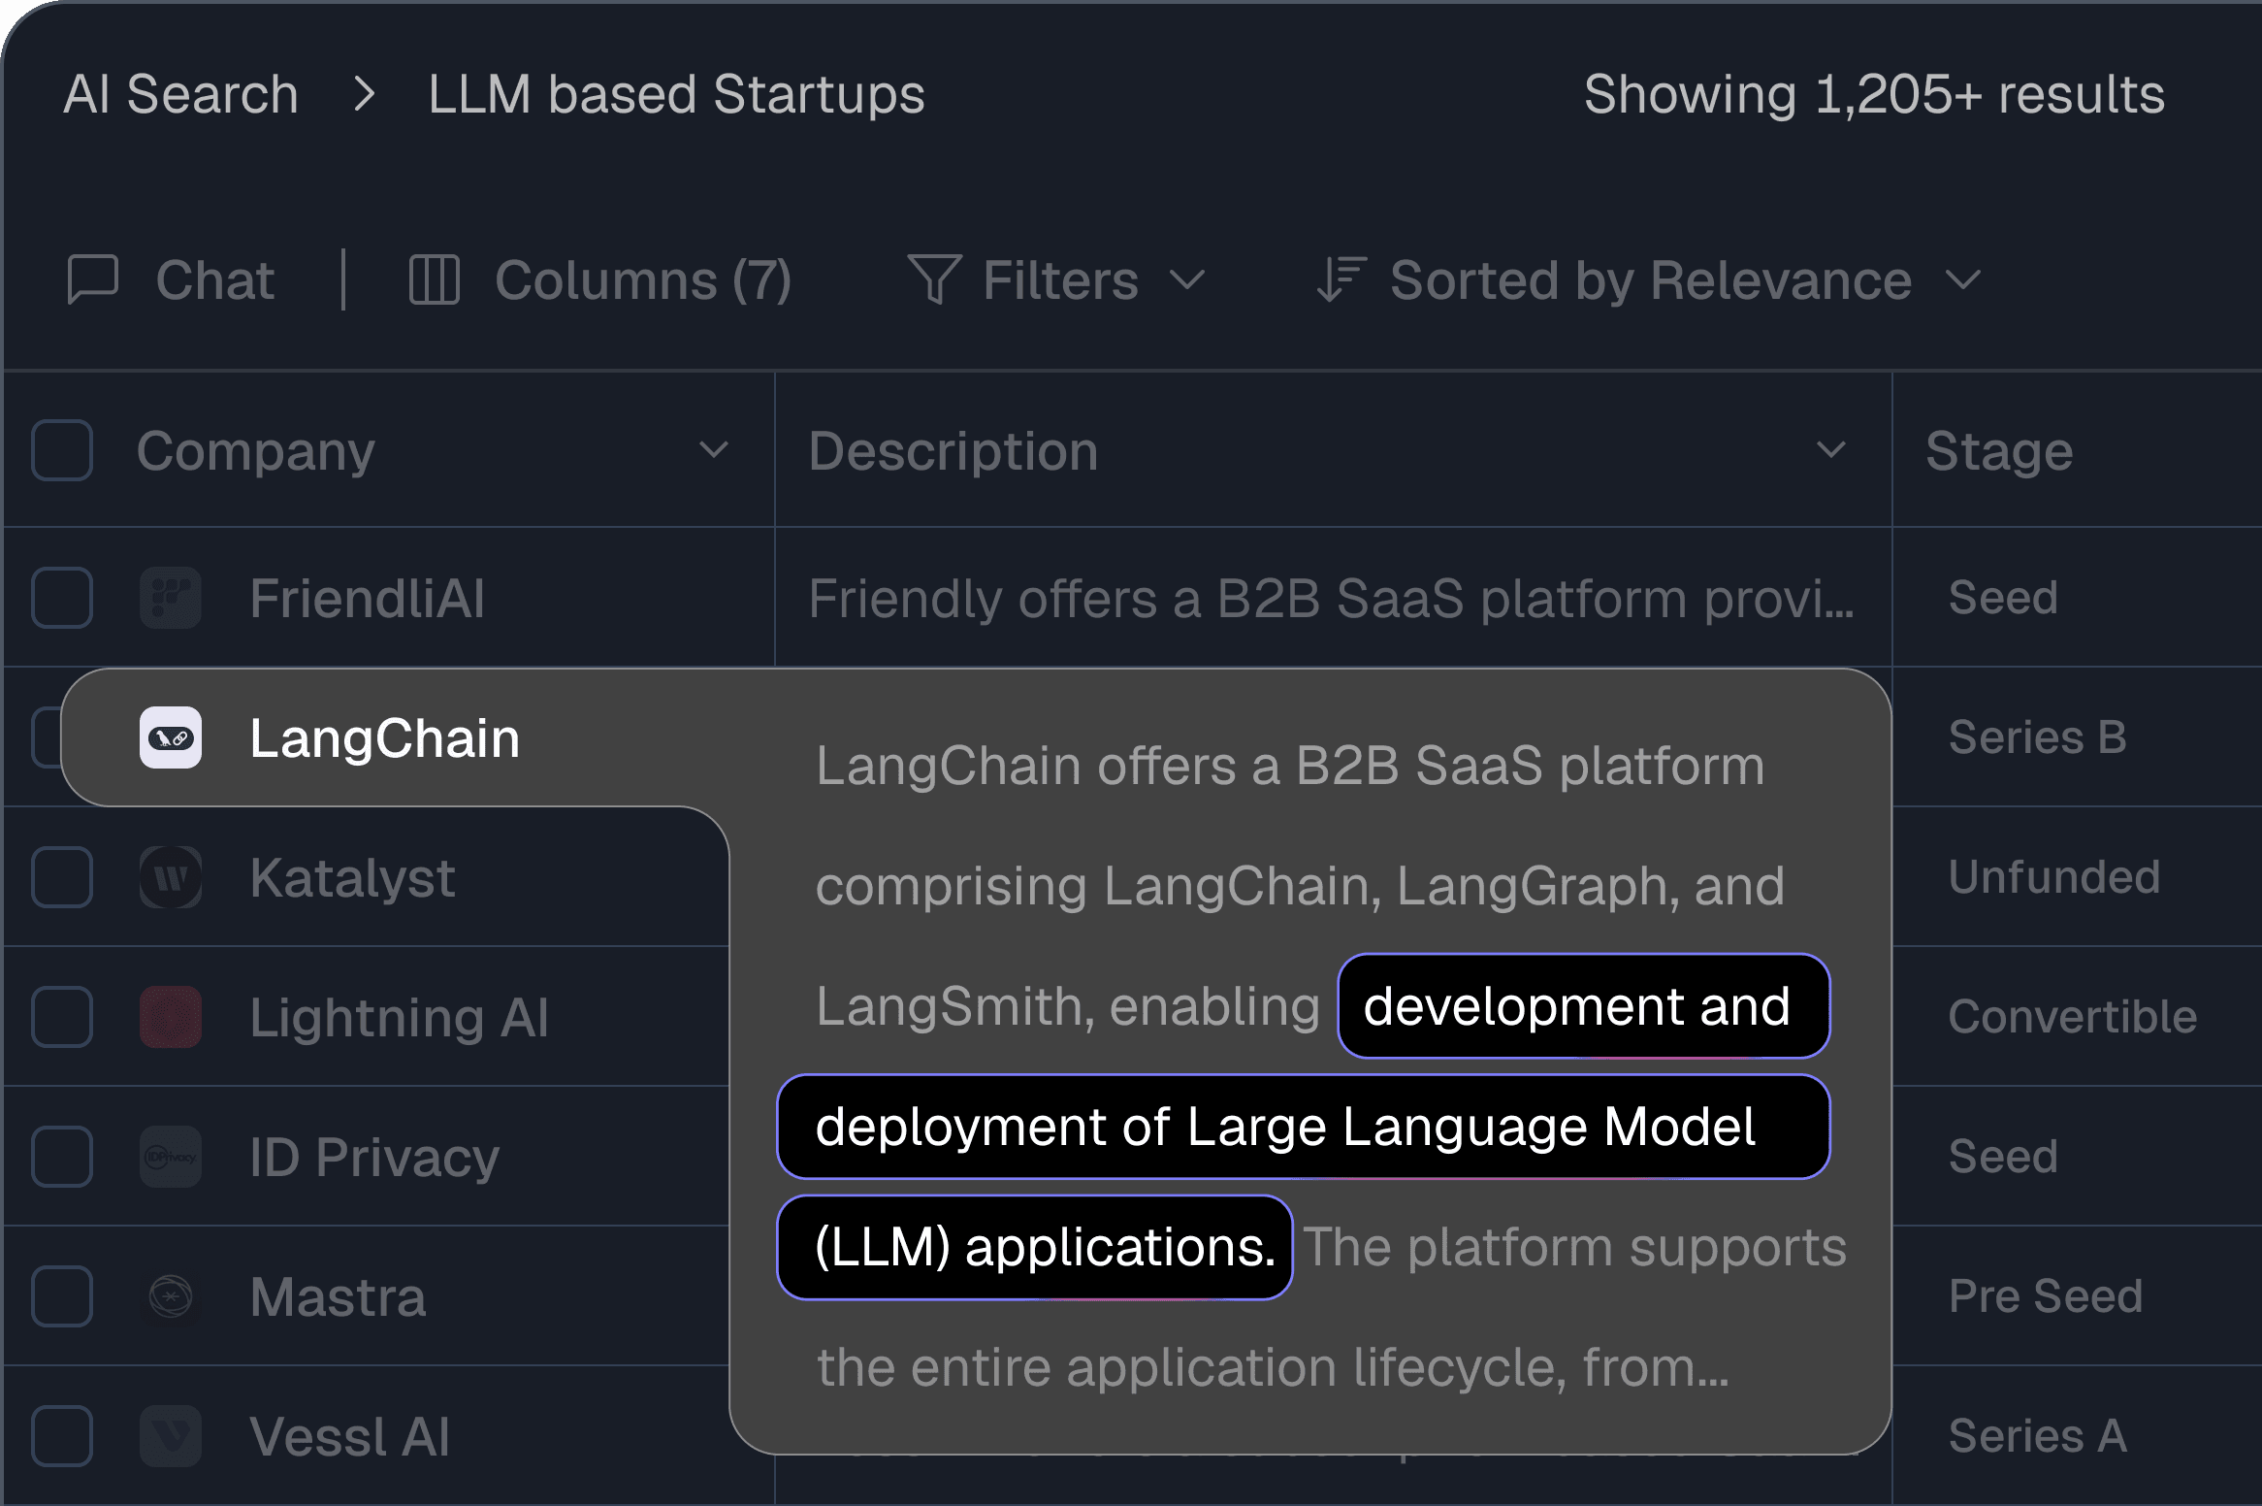The image size is (2262, 1506).
Task: Check the Katalyst row checkbox
Action: click(62, 877)
